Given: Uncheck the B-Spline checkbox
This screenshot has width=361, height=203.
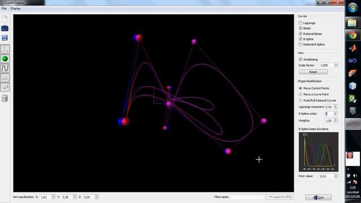Looking at the screenshot, I should coord(301,39).
